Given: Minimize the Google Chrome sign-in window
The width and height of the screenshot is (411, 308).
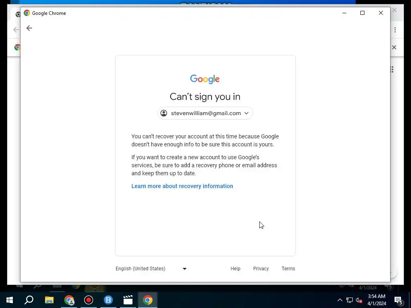Looking at the screenshot, I should click(344, 13).
